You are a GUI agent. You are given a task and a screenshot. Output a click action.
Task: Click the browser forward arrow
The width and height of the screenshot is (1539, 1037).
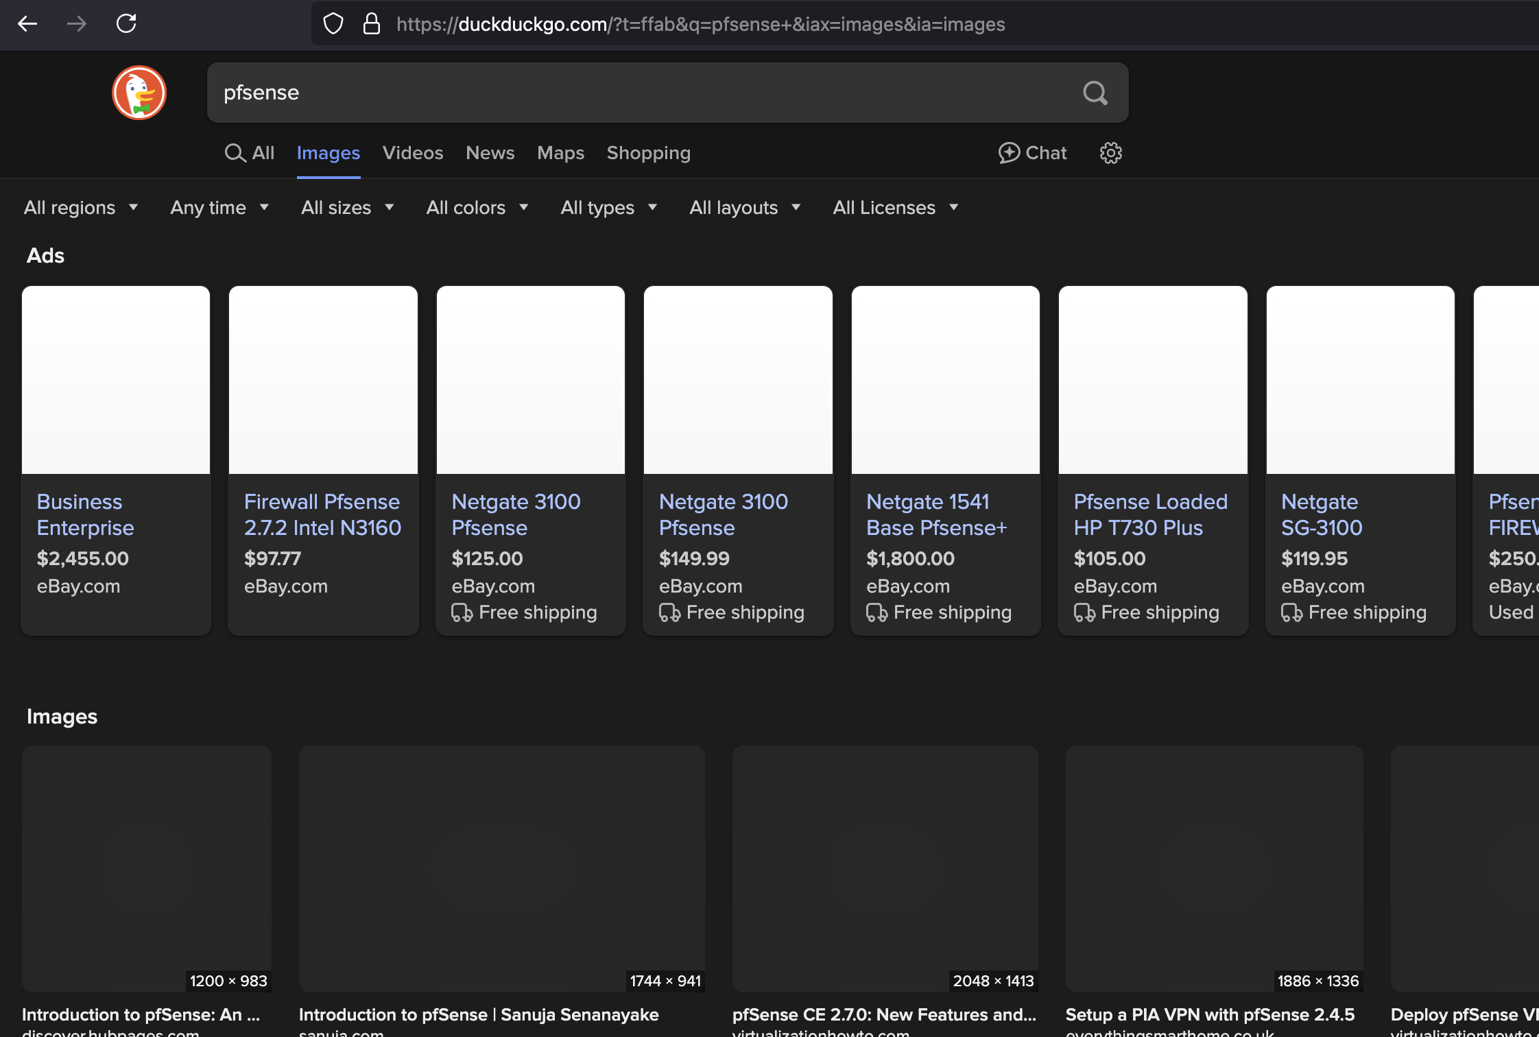coord(77,24)
